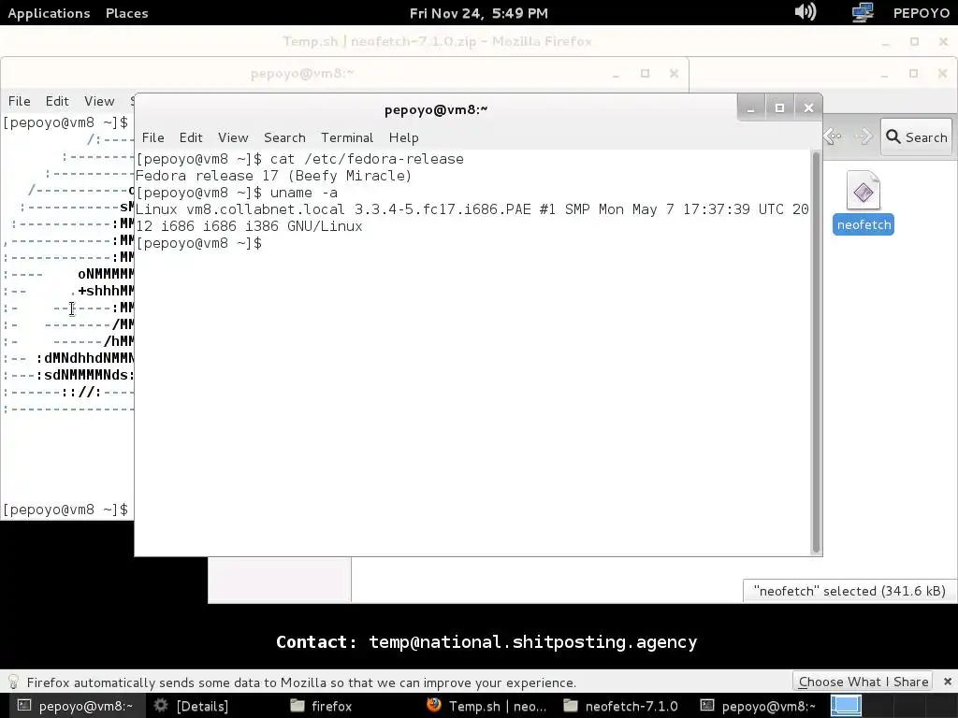
Task: Maximize the file manager window
Action: point(913,73)
